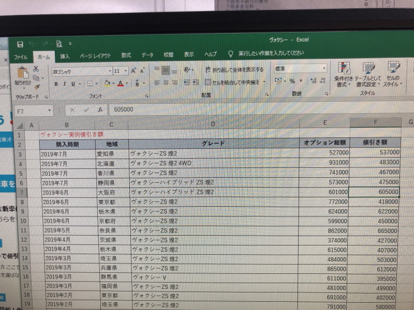Increase font size with large A icon

pos(134,71)
